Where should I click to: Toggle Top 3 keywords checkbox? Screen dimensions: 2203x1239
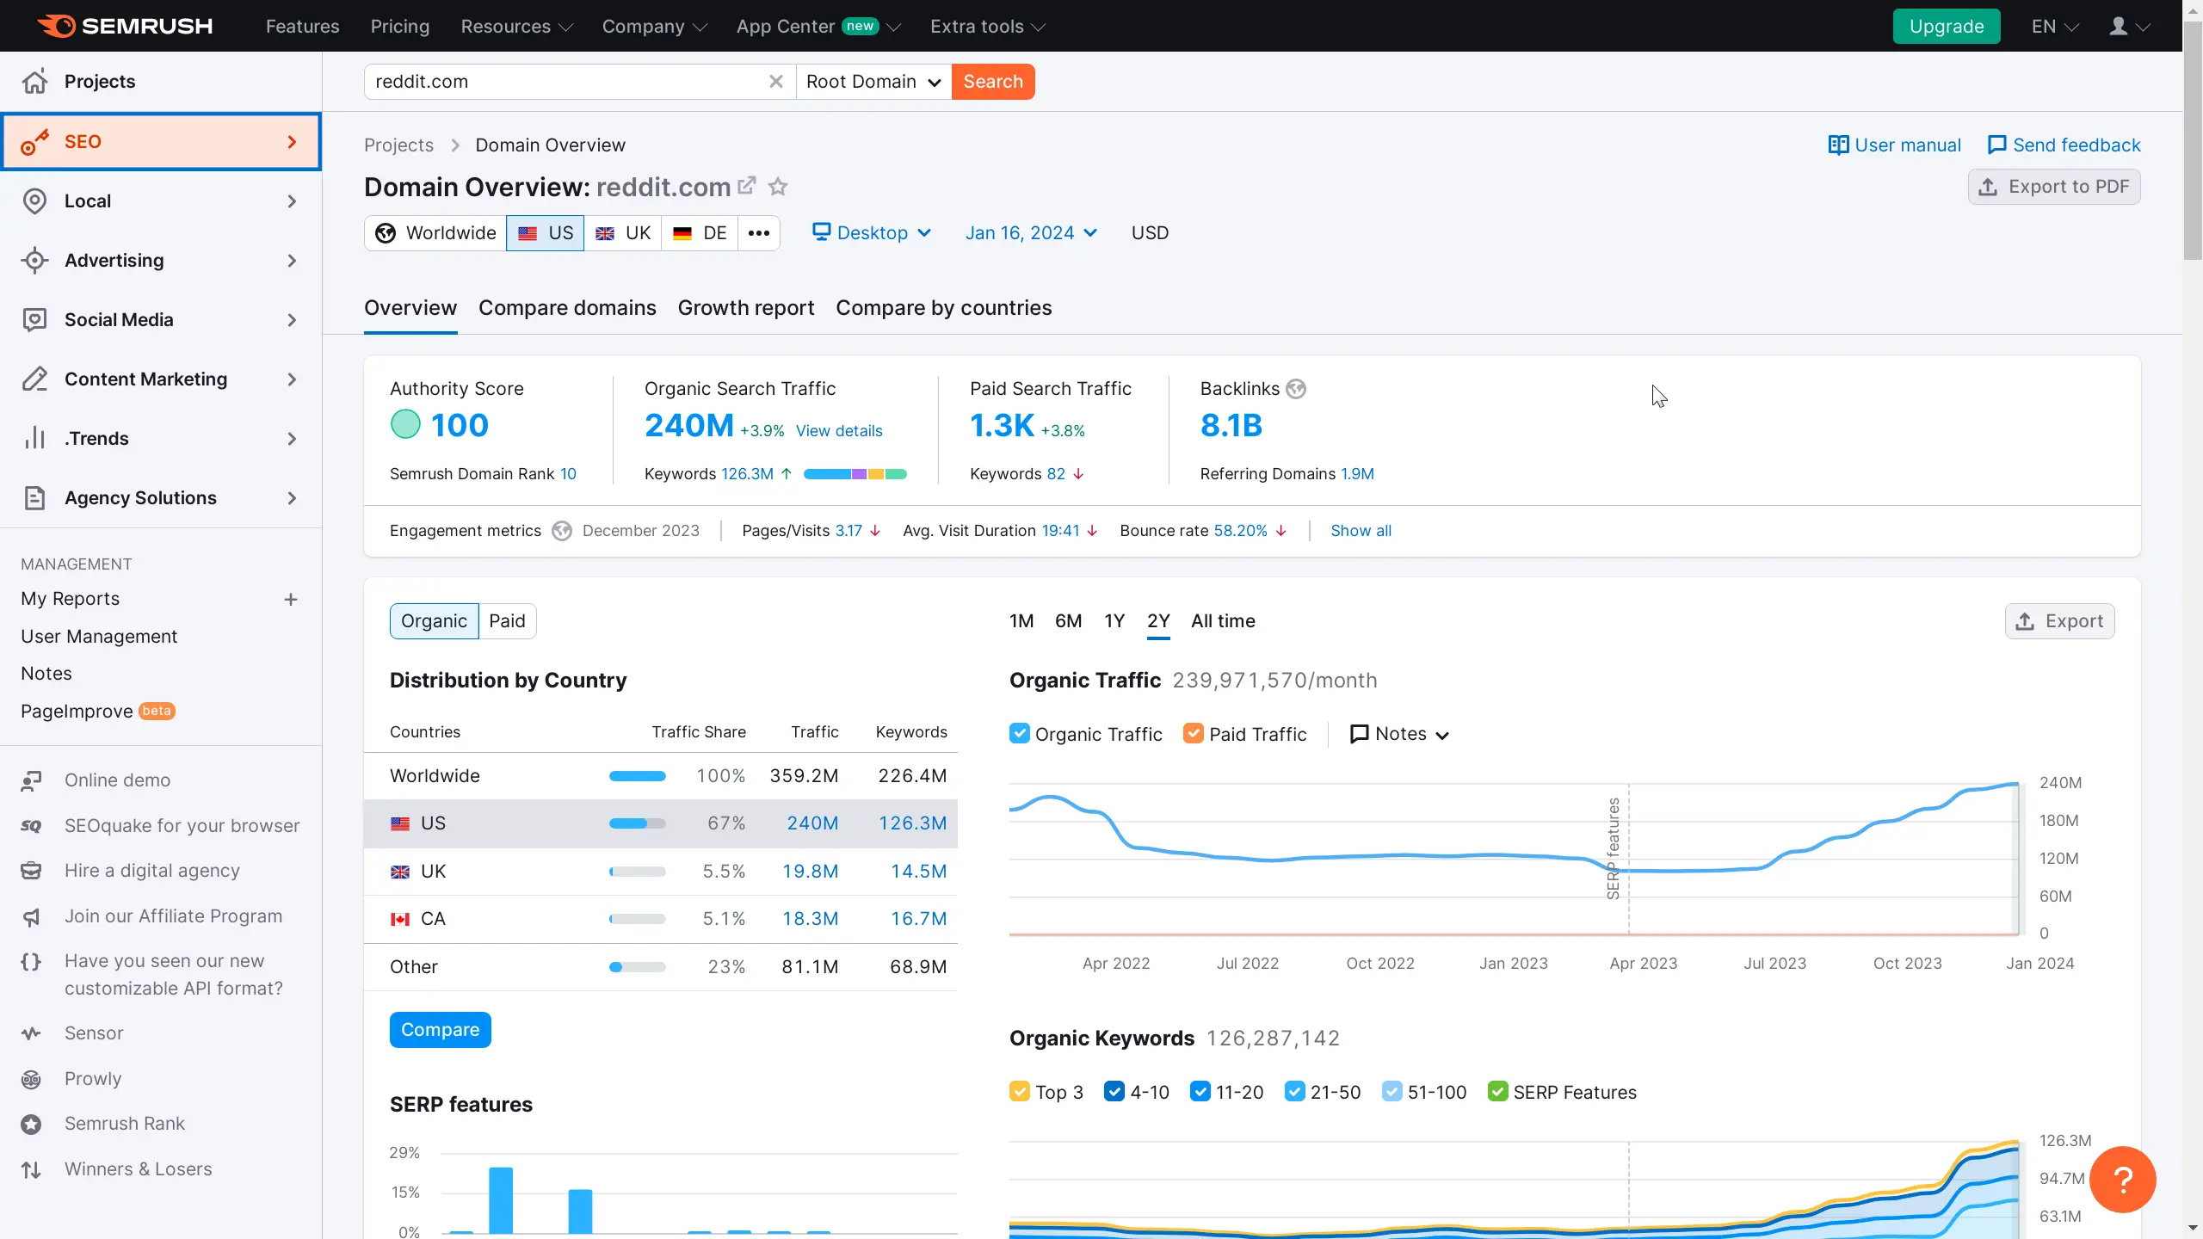(x=1019, y=1091)
